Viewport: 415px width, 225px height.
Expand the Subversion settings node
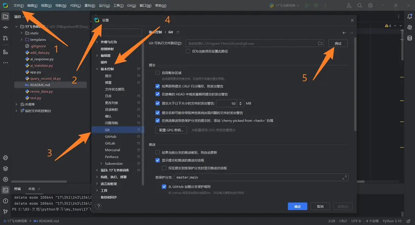point(101,163)
